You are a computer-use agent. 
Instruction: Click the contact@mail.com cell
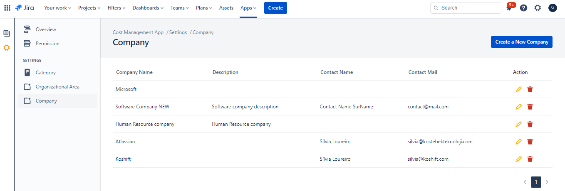point(428,107)
